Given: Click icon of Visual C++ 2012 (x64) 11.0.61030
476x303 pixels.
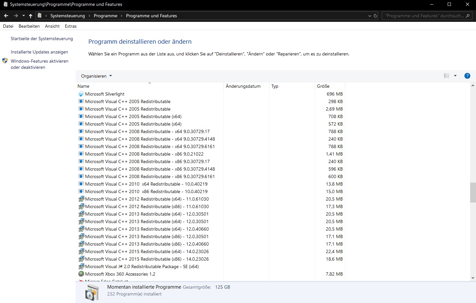Looking at the screenshot, I should pyautogui.click(x=81, y=199).
